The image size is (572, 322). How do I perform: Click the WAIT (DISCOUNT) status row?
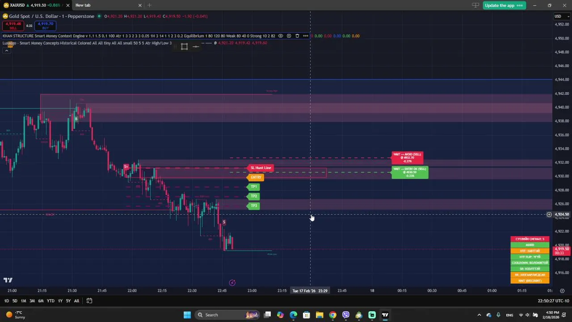pos(530,281)
